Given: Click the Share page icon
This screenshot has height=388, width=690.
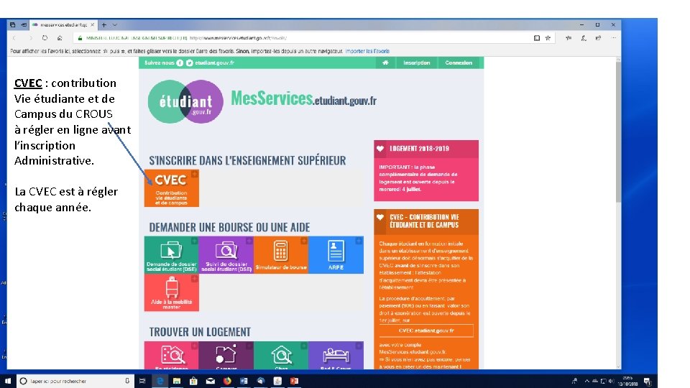Looking at the screenshot, I should (x=599, y=38).
